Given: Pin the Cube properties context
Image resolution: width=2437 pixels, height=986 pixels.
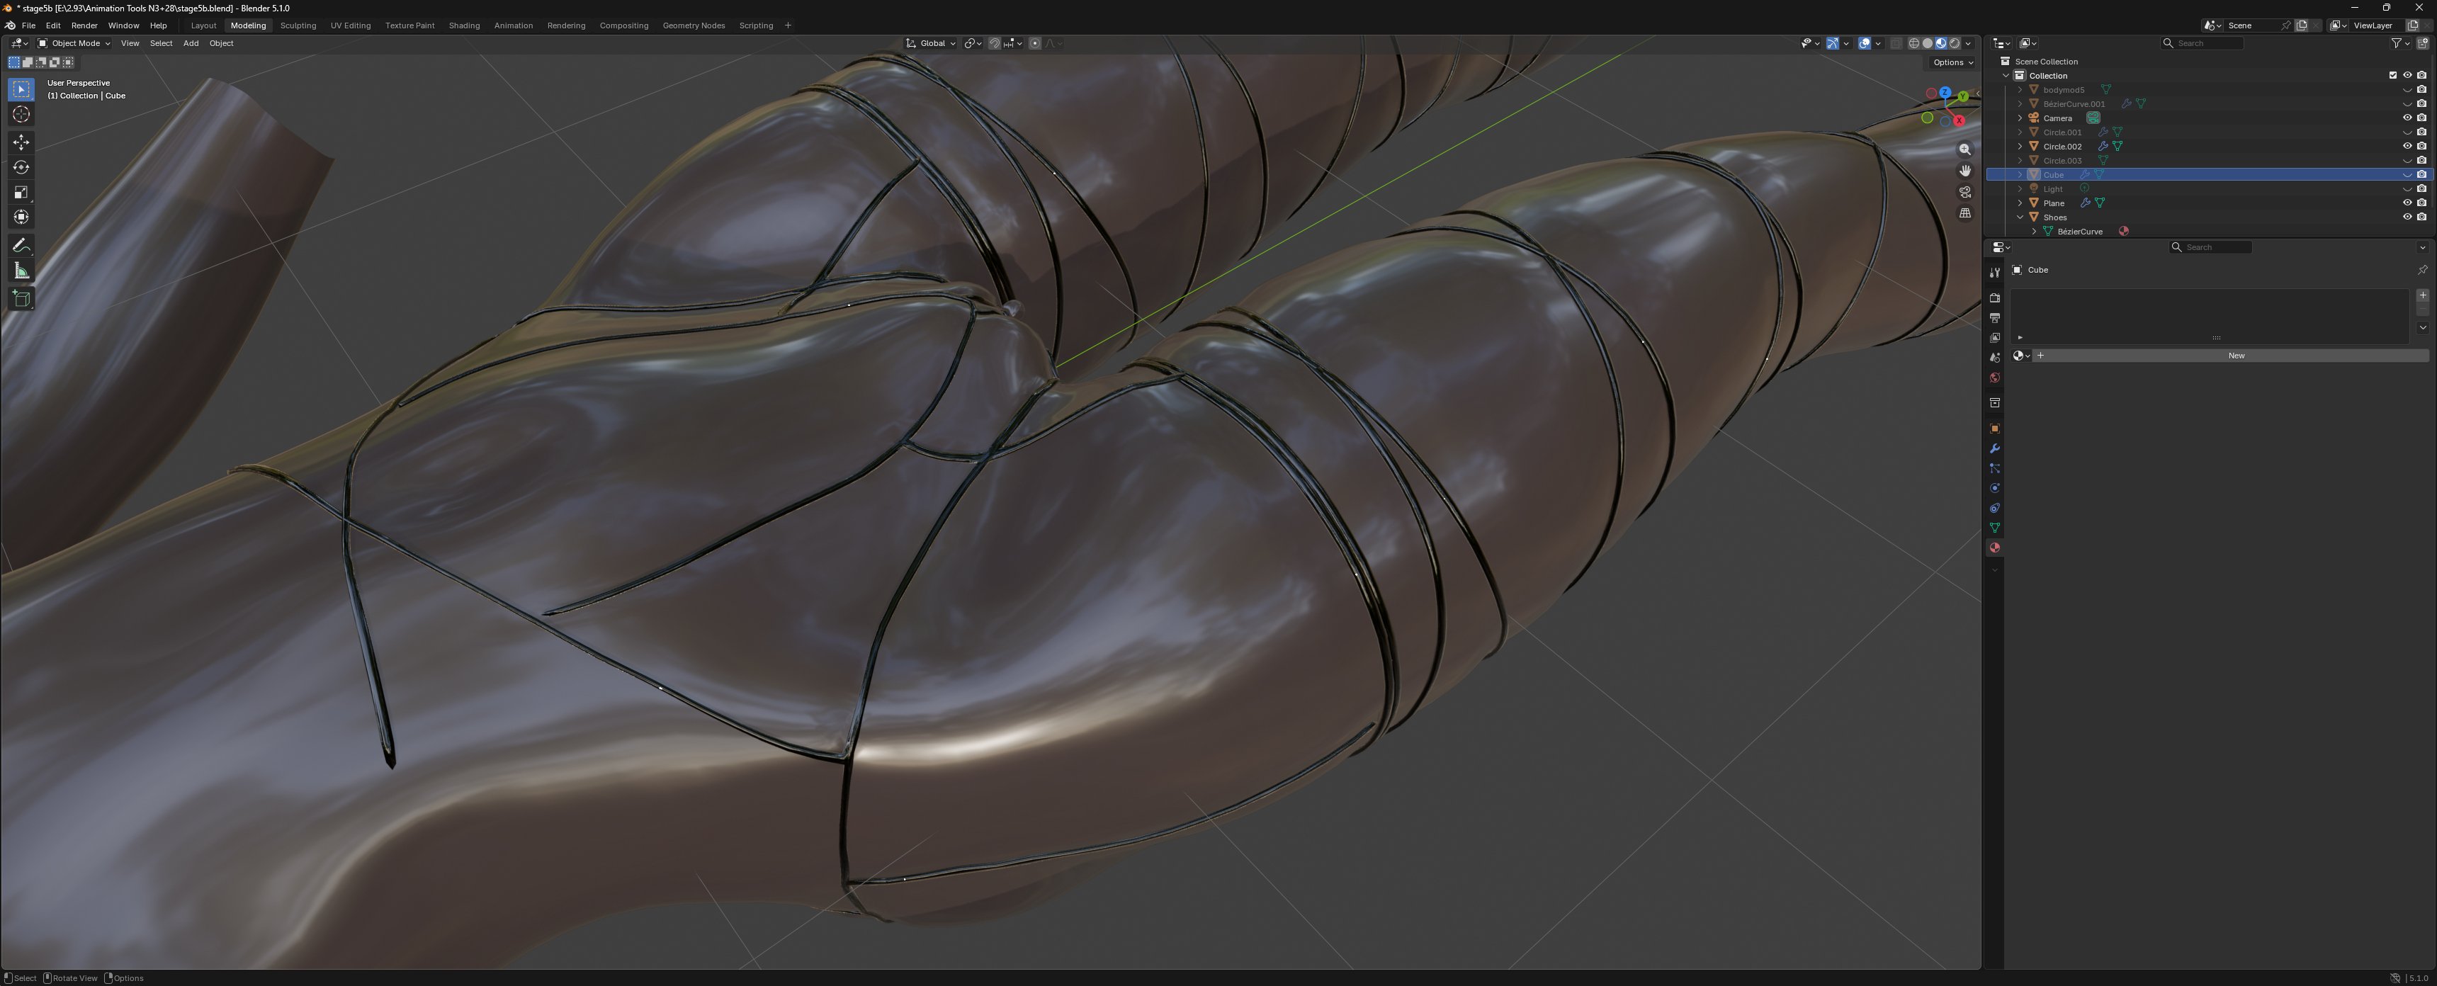Looking at the screenshot, I should coord(2422,270).
